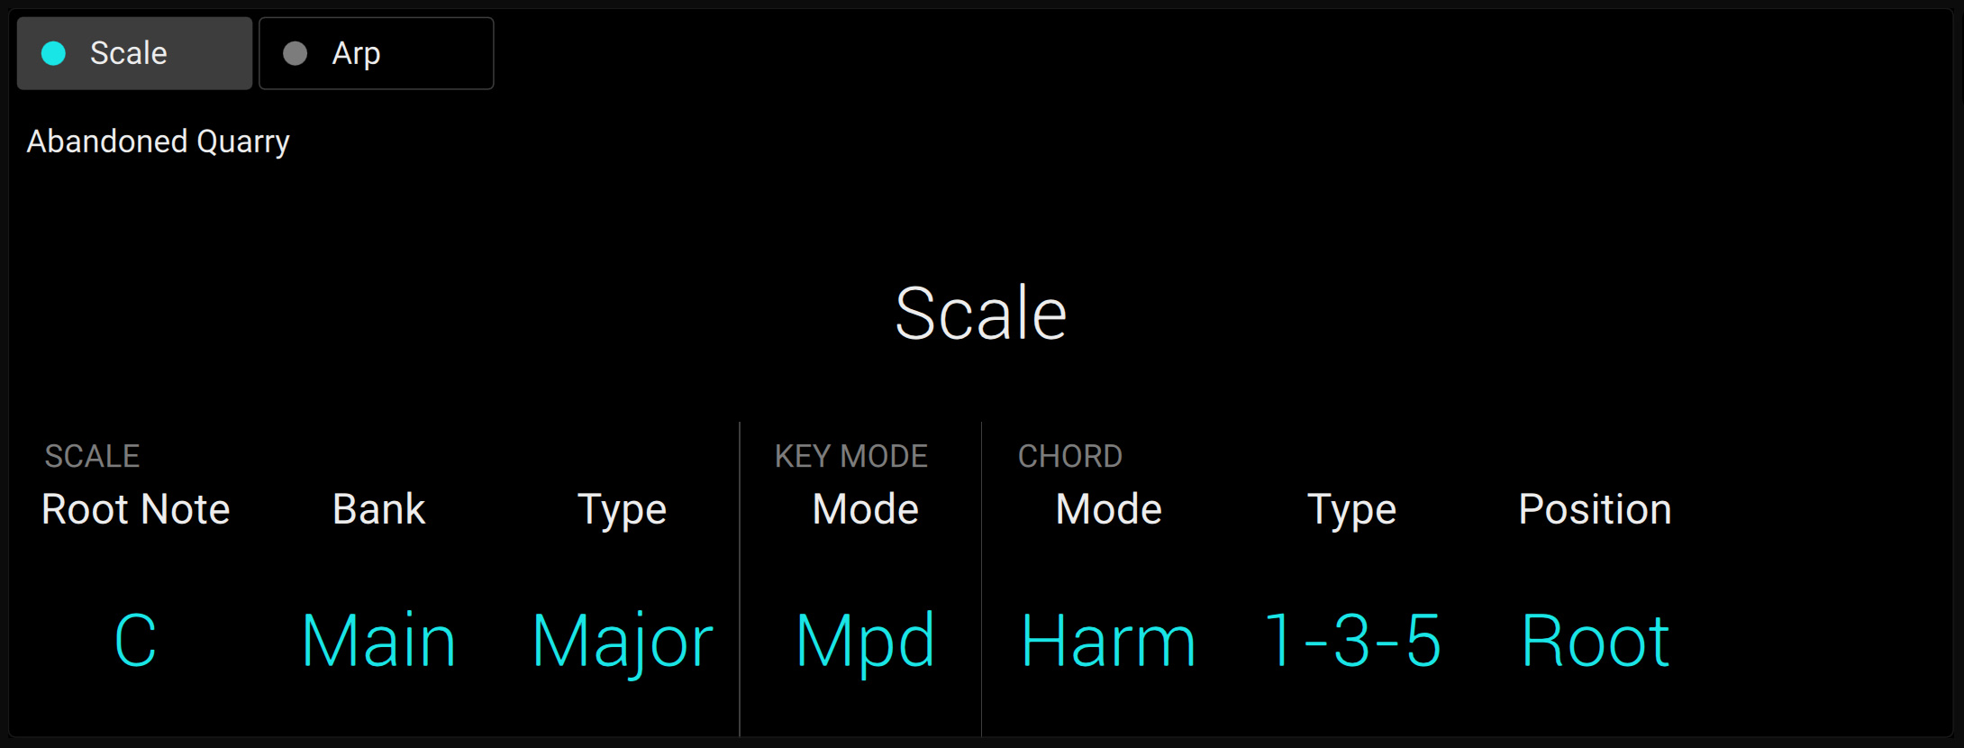Click the Scale radio indicator dot
This screenshot has width=1964, height=748.
click(52, 53)
